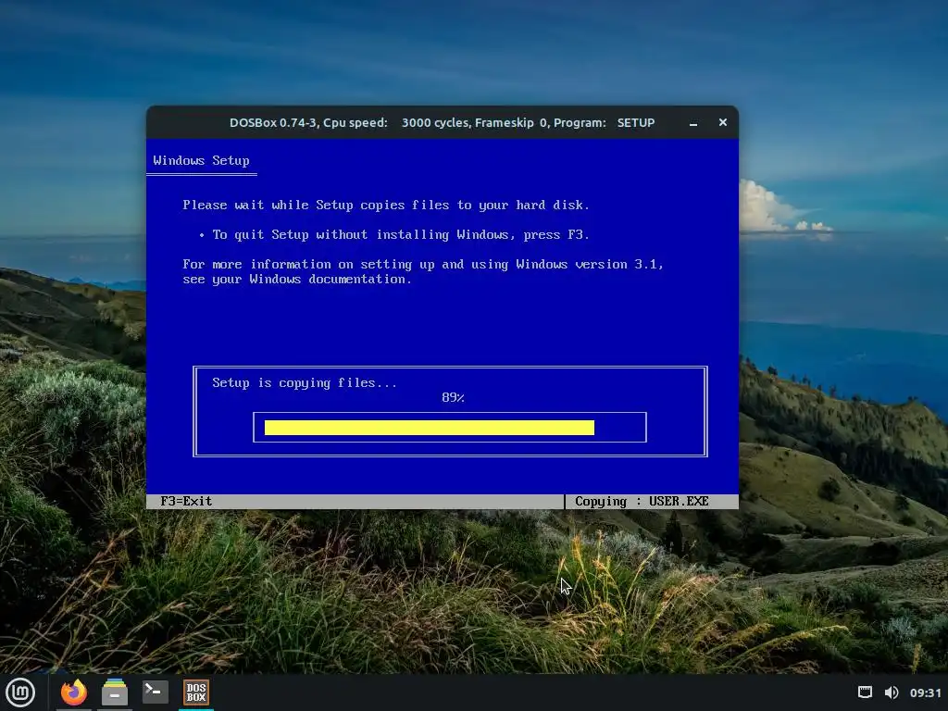
Task: Click the DOSBox title bar text
Action: [442, 123]
